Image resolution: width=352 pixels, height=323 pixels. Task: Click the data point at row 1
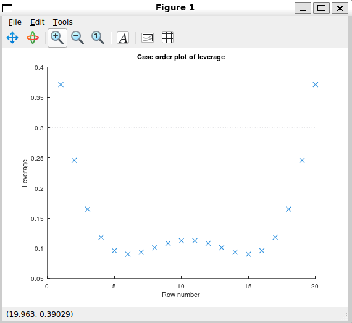[x=61, y=85]
